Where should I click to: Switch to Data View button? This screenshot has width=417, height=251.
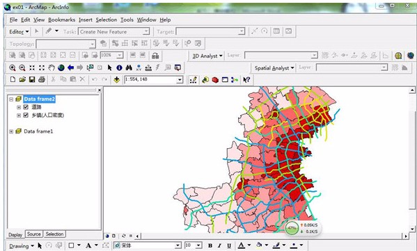point(107,236)
